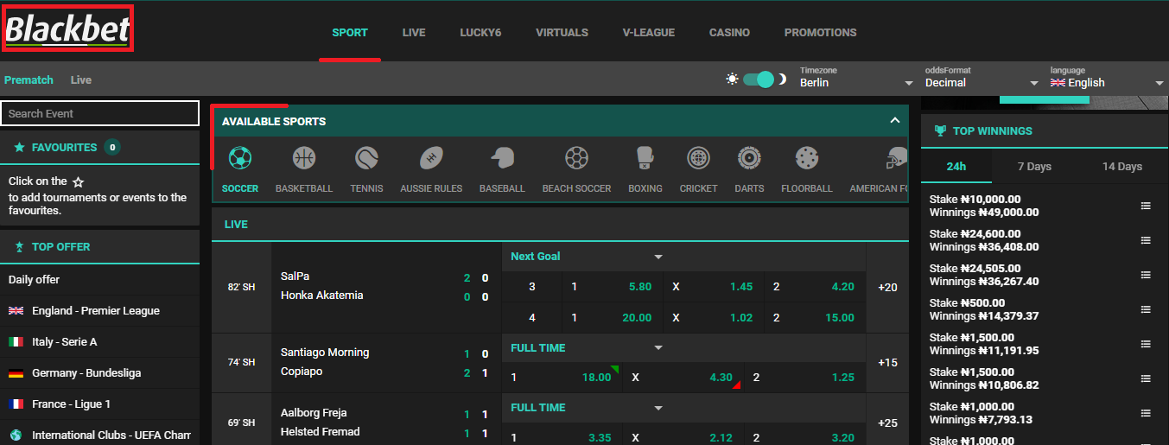
Task: Select the Aussie Rules sport icon
Action: [x=431, y=158]
